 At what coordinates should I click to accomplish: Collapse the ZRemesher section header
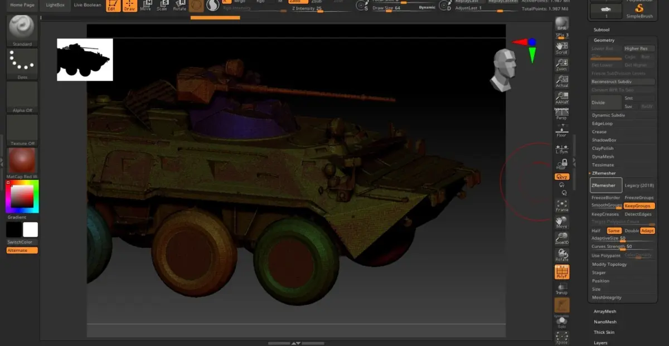coord(604,173)
